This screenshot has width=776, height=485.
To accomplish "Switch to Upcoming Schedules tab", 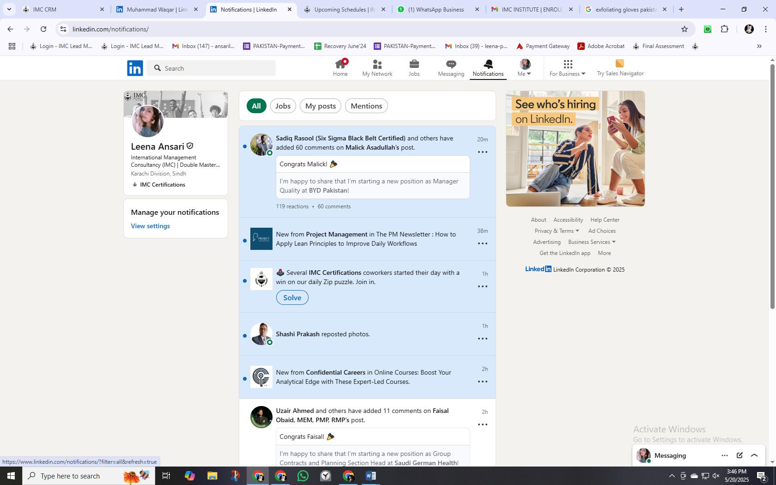I will 344,9.
